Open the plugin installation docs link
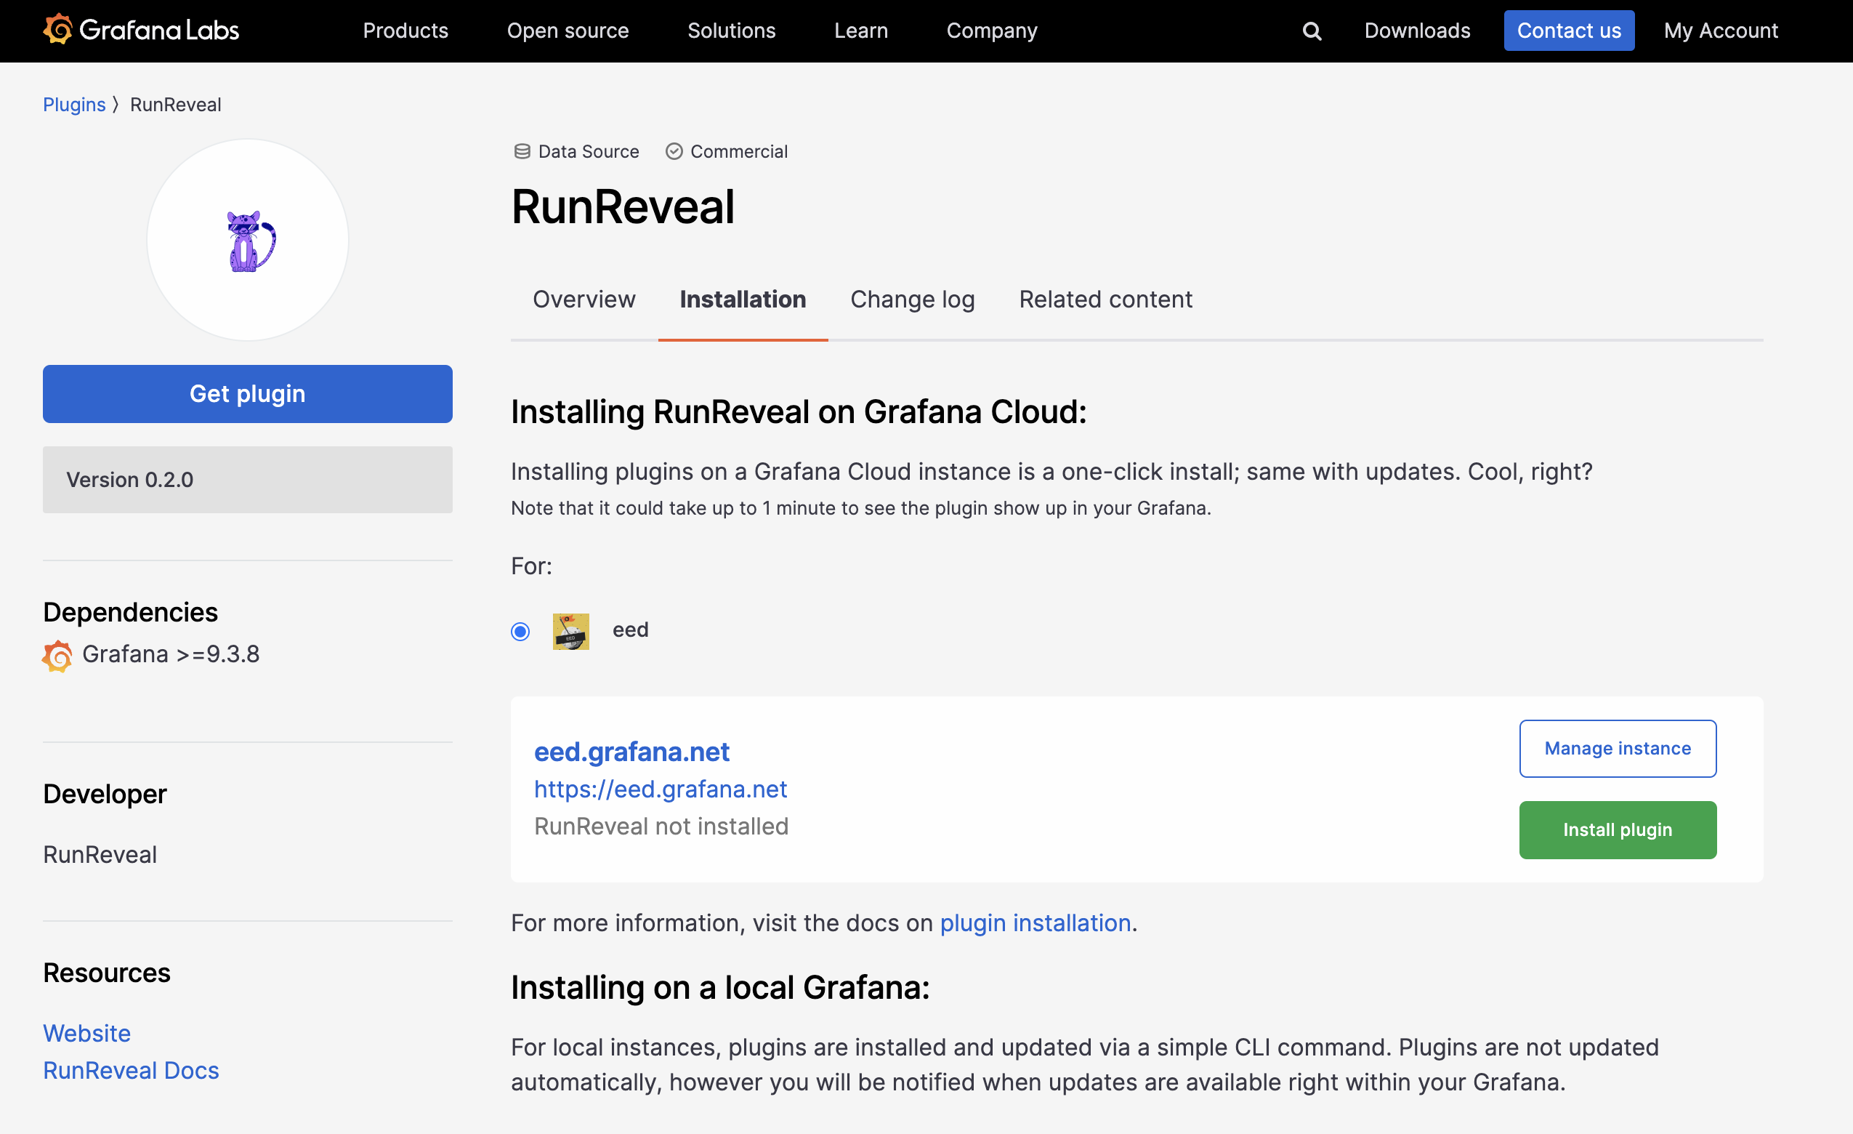Image resolution: width=1853 pixels, height=1134 pixels. [1035, 922]
